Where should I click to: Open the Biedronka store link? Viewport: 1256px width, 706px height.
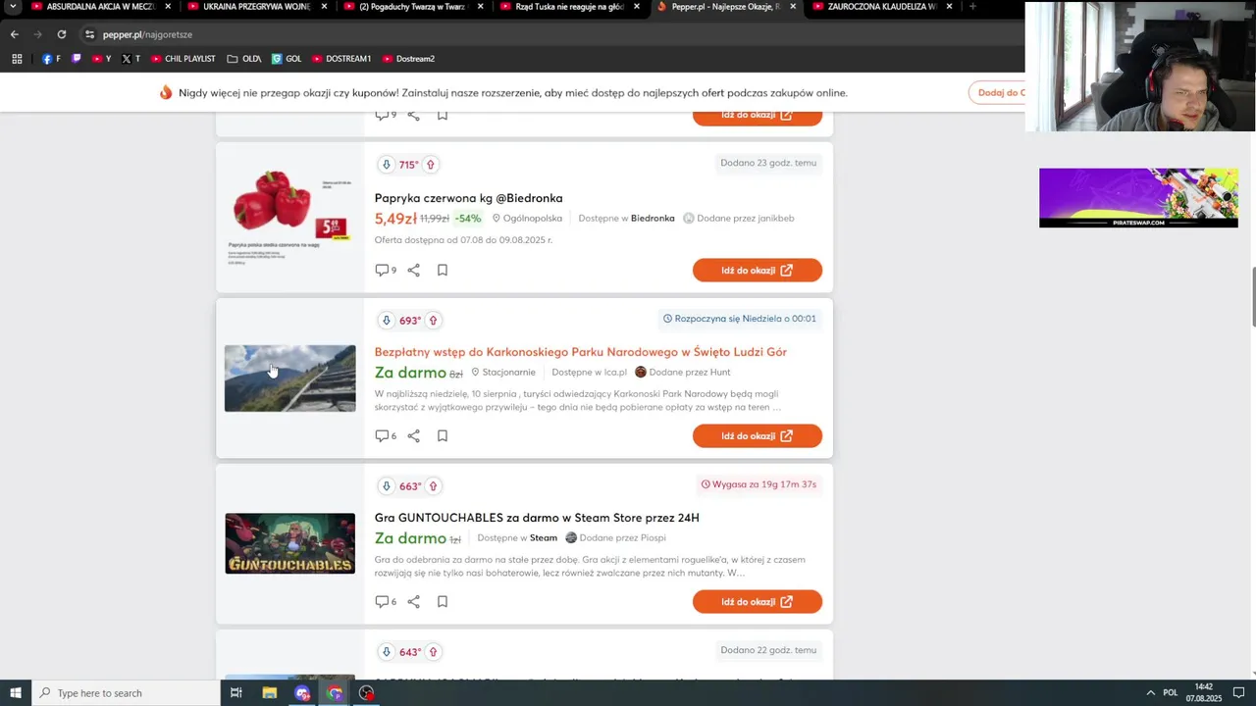click(653, 219)
